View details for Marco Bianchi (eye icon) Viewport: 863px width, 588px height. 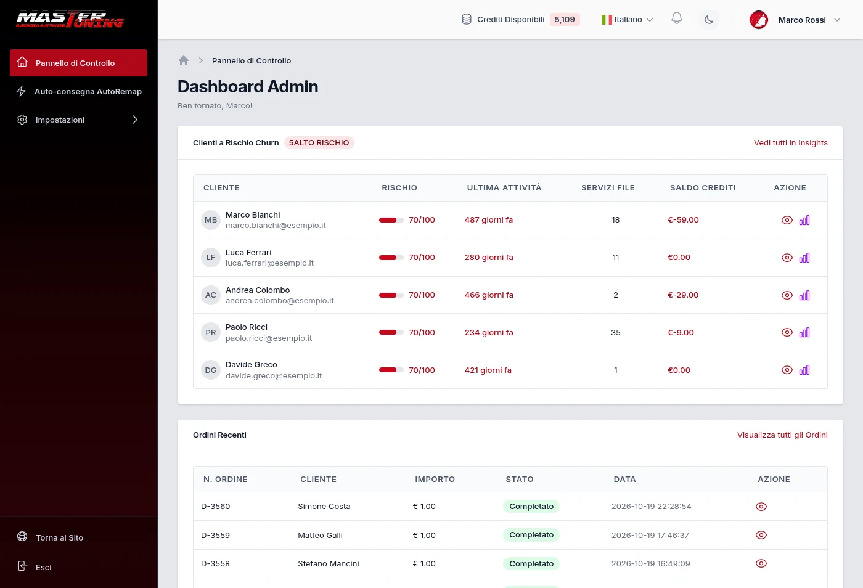point(787,220)
